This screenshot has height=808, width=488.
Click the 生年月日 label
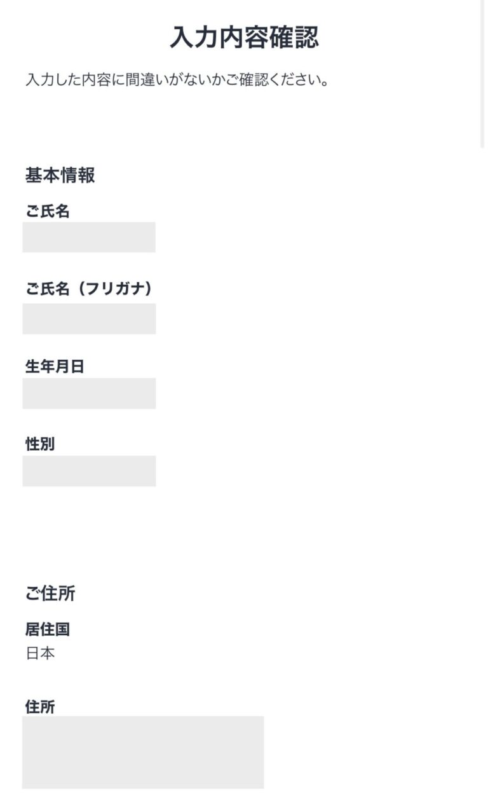coord(55,367)
